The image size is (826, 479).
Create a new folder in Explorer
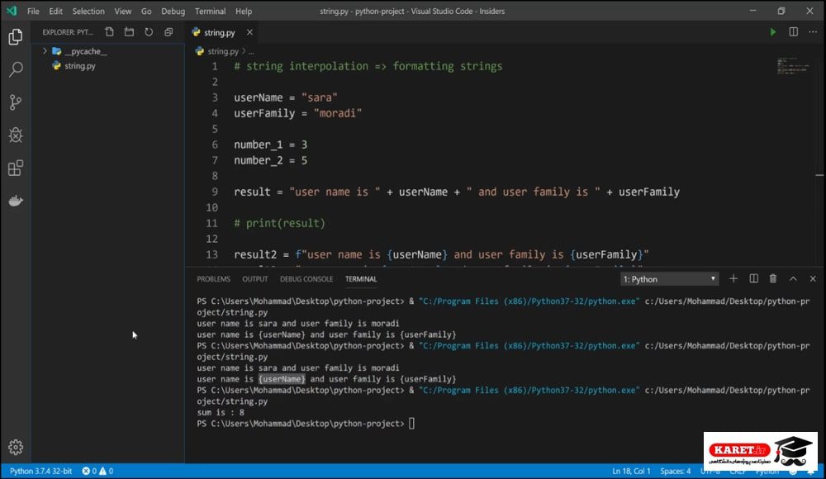[x=129, y=32]
